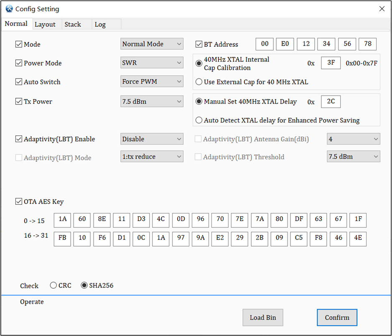Click the XTAL Internal Cap value field
The image size is (392, 336).
click(331, 64)
